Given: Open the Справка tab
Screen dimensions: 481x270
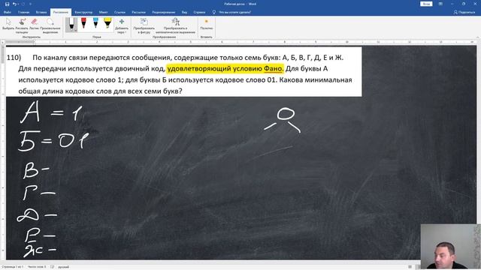Looking at the screenshot, I should [199, 12].
